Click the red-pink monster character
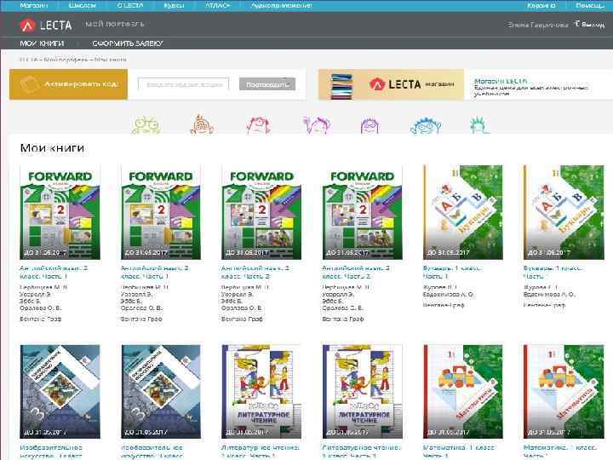The width and height of the screenshot is (613, 460). [258, 125]
